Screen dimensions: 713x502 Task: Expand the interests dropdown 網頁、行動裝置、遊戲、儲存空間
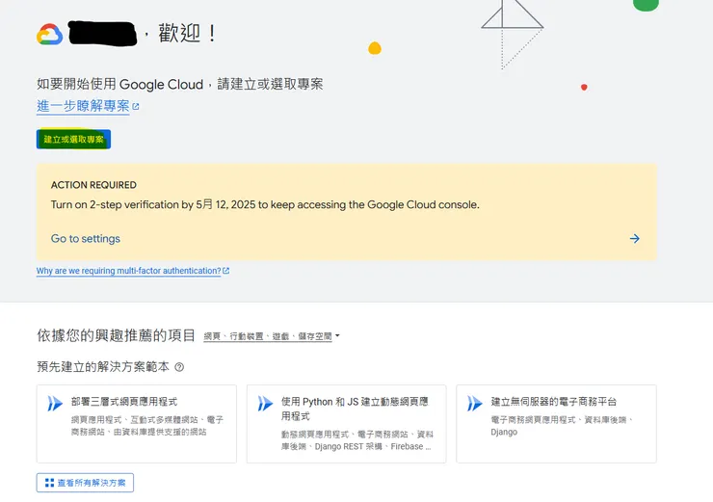(x=272, y=336)
